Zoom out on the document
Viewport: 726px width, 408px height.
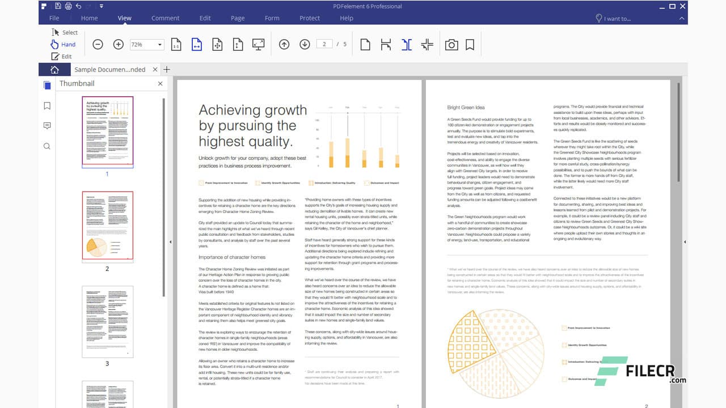(98, 44)
